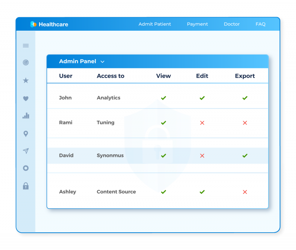The width and height of the screenshot is (296, 250).
Task: Enable Ashley's Export permission cross
Action: tap(245, 192)
